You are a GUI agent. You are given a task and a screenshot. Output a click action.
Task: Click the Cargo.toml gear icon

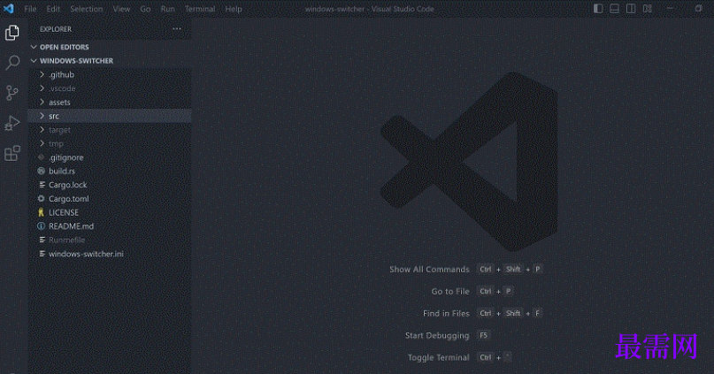(x=42, y=199)
